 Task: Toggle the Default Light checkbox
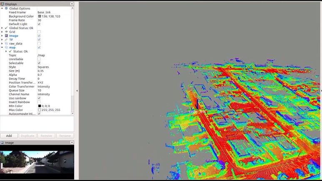click(39, 24)
